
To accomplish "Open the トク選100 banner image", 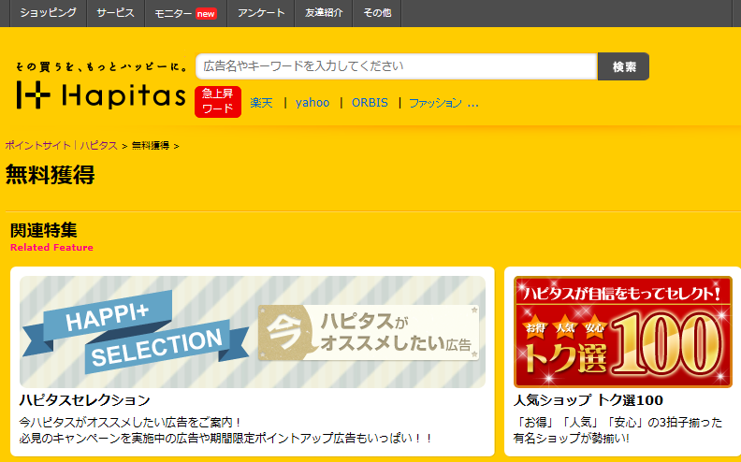I will 623,332.
